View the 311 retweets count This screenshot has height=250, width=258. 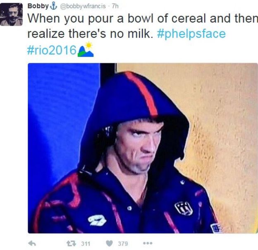click(x=86, y=243)
